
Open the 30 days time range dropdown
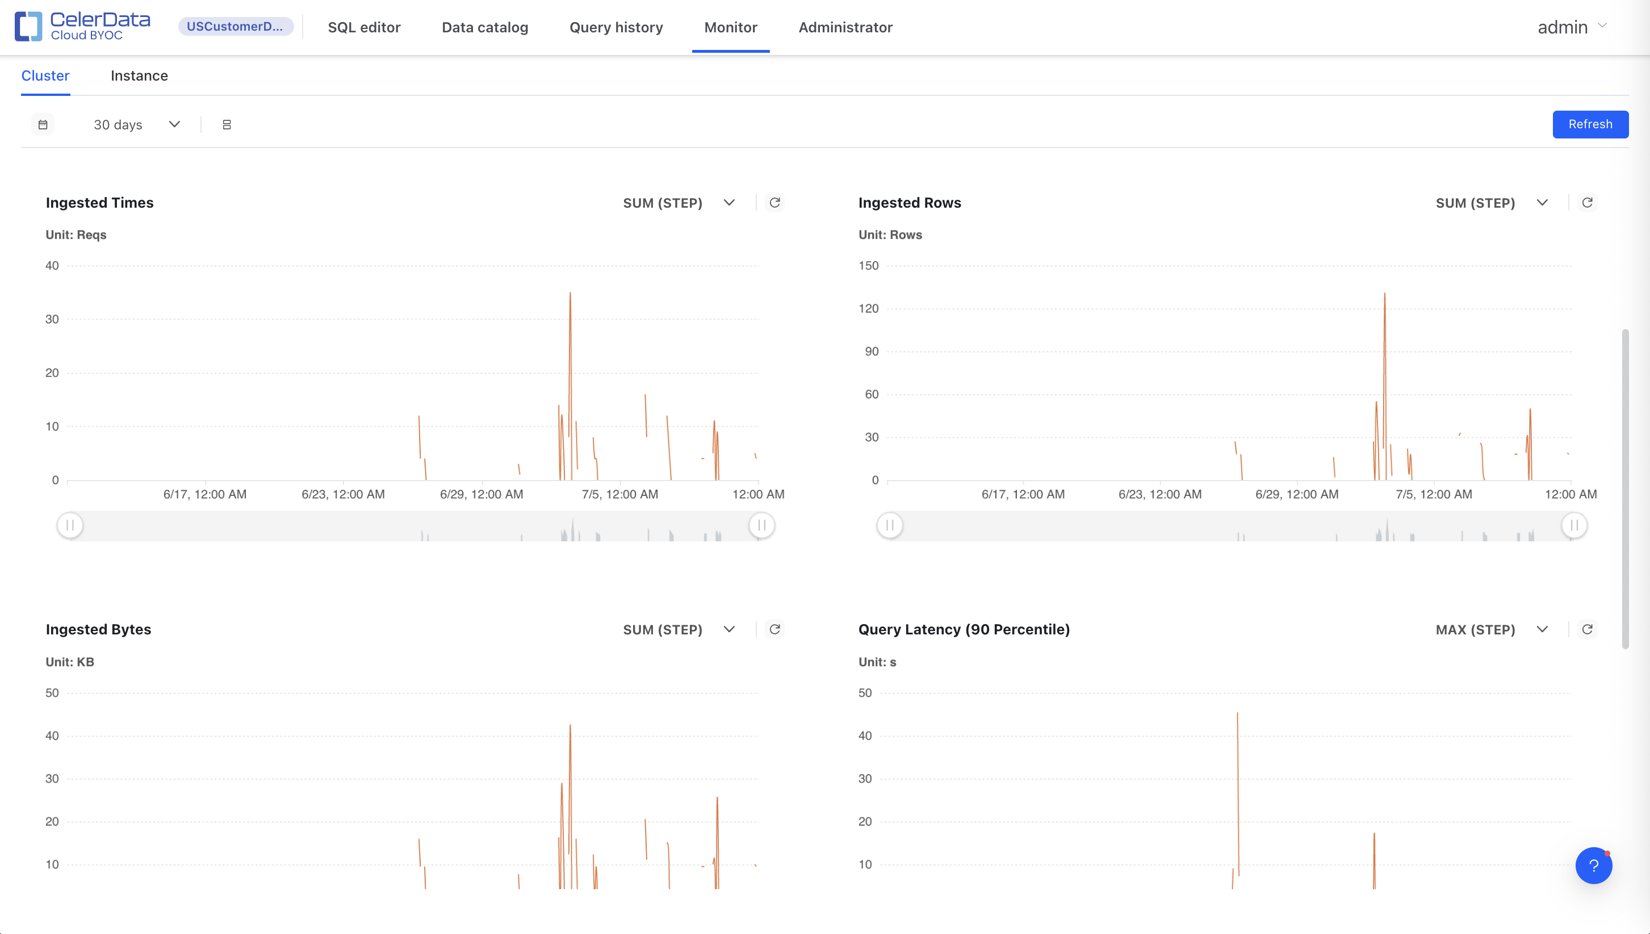(x=136, y=124)
